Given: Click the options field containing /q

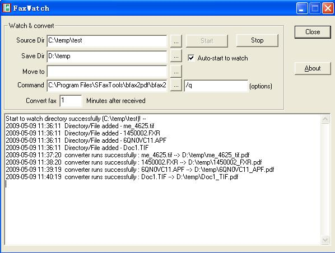Looking at the screenshot, I should 216,86.
